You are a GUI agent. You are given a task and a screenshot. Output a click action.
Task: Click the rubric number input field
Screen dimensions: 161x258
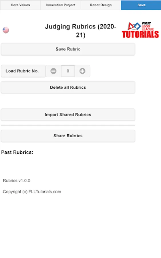68,71
